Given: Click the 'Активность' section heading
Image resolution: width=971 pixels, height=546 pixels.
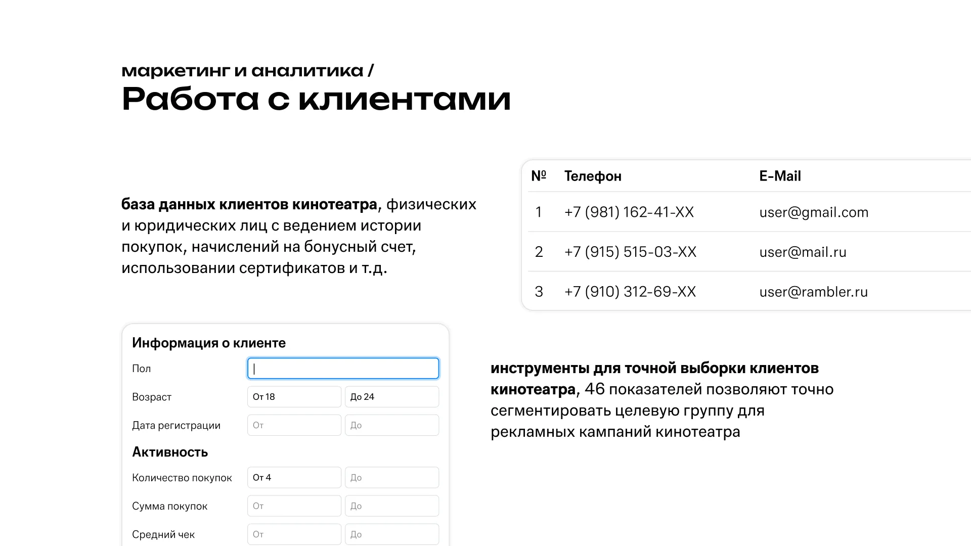Looking at the screenshot, I should point(170,452).
